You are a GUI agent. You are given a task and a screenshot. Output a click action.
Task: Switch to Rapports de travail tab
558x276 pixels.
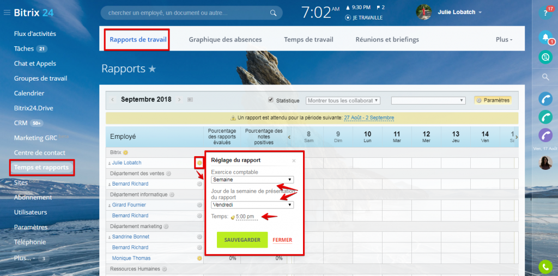click(138, 40)
